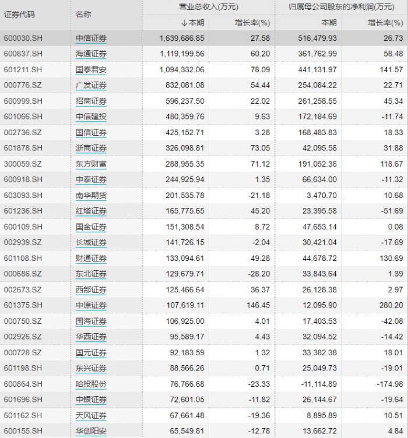Click profit growth value -174.98
408x438 pixels.
390,384
